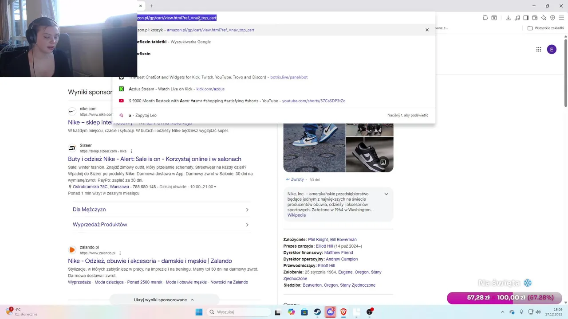The image size is (568, 319).
Task: Open the Microsoft Store taskbar icon
Action: click(x=304, y=312)
